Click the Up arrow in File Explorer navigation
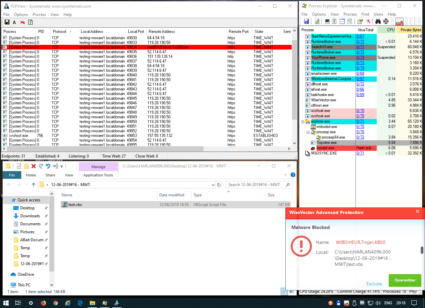Viewport: 425px width, 308px height. (33, 185)
